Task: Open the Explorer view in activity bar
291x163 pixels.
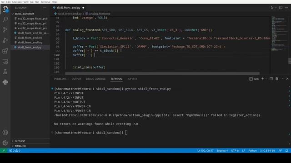Action: coord(5,9)
